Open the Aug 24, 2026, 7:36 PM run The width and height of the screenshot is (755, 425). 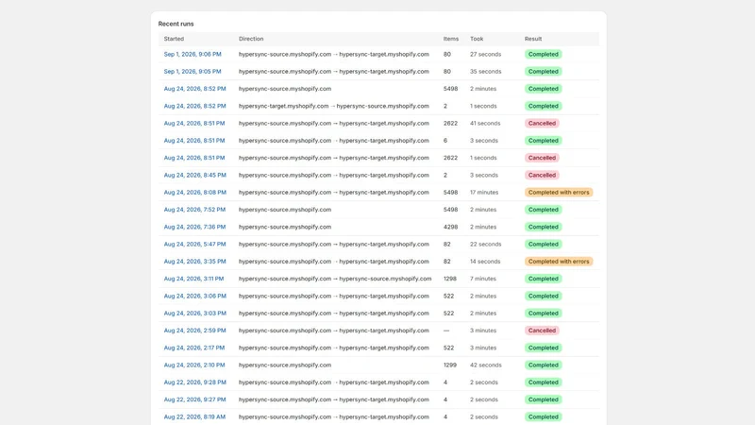194,227
